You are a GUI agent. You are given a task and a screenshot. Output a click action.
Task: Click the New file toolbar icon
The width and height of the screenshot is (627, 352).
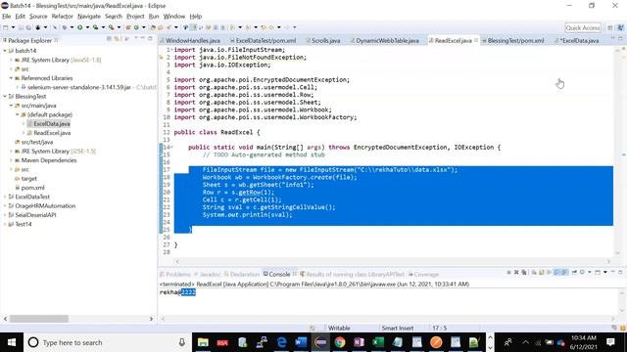tap(6, 27)
